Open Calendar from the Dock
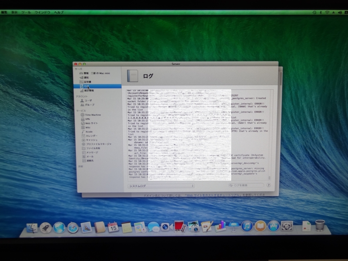Viewport: 348px width, 261px height. (x=113, y=227)
